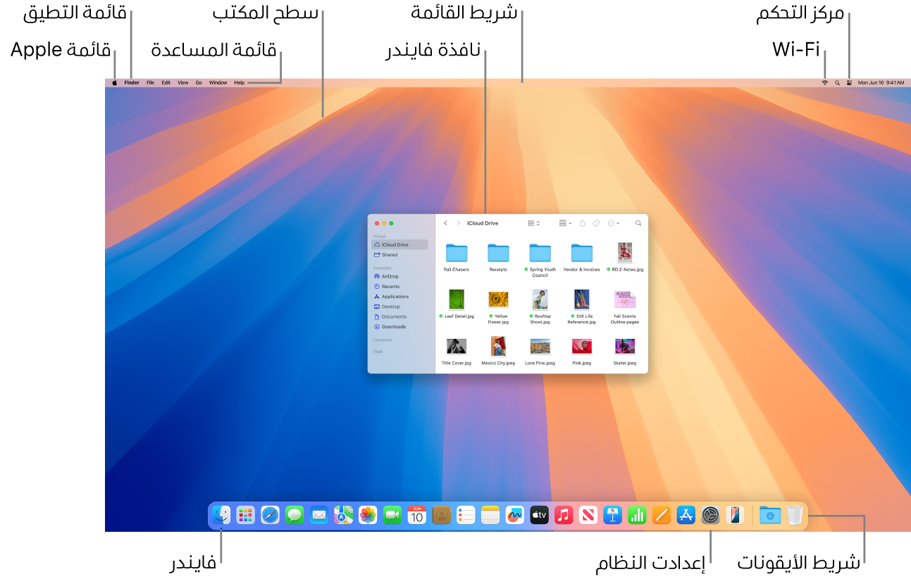Open the App Store from the Dock
Screen dimensions: 911x579
[686, 515]
